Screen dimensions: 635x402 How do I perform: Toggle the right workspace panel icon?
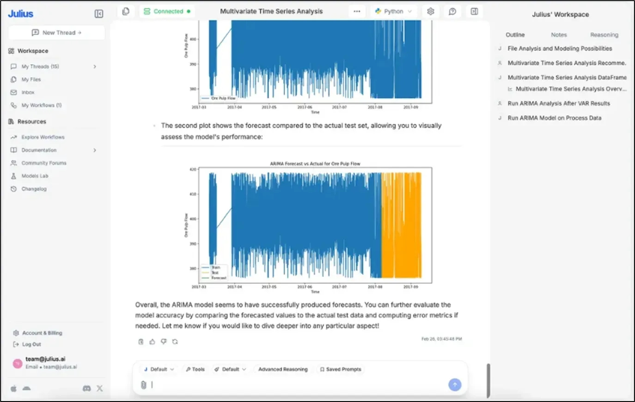[474, 12]
